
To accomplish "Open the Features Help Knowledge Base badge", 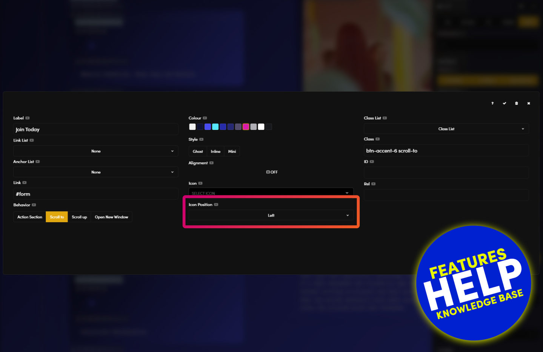I will tap(474, 283).
